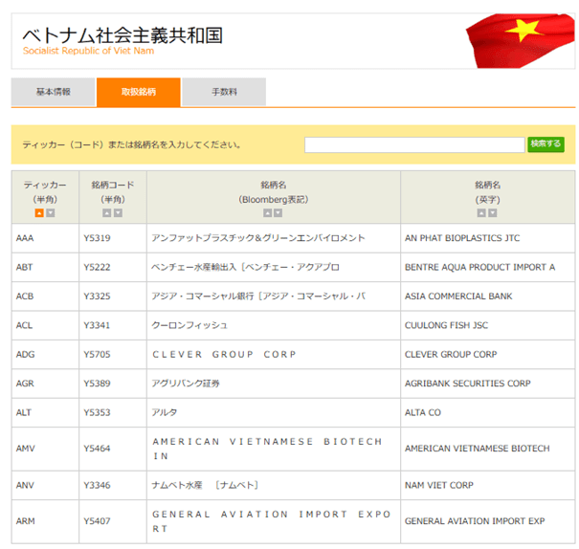Click アルタ Bloomberg name
Screen dimensions: 579x549
(x=165, y=412)
